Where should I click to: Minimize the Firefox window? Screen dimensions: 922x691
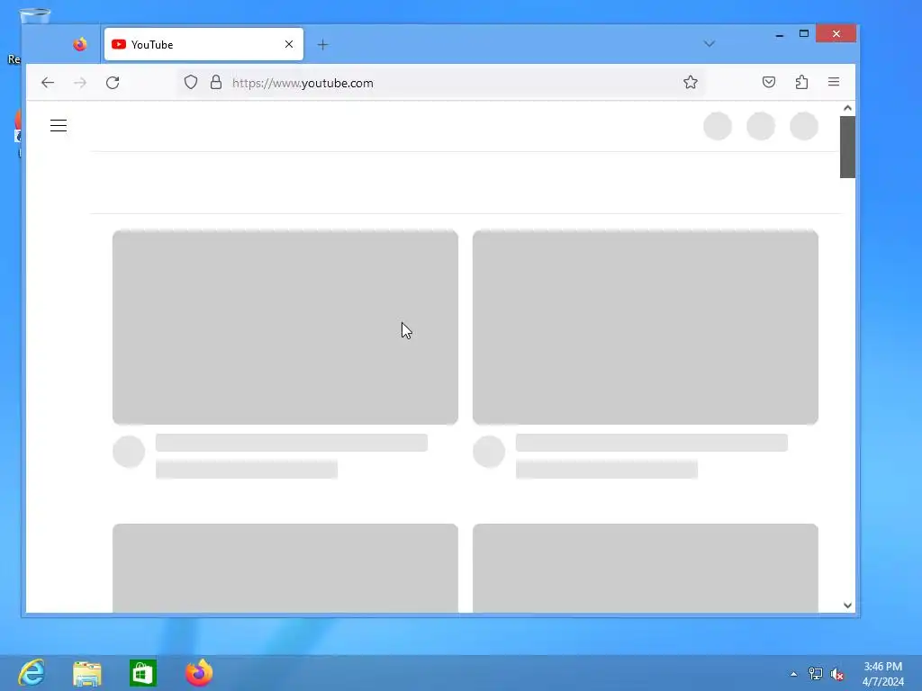point(780,34)
